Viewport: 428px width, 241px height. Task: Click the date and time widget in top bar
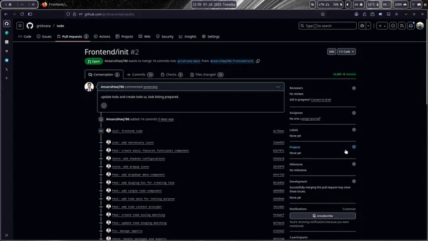pos(214,4)
